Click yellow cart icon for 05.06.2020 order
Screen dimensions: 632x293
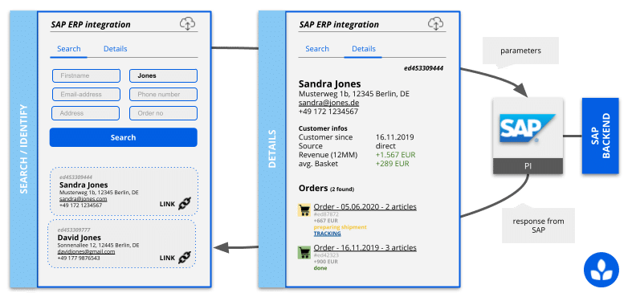[304, 210]
